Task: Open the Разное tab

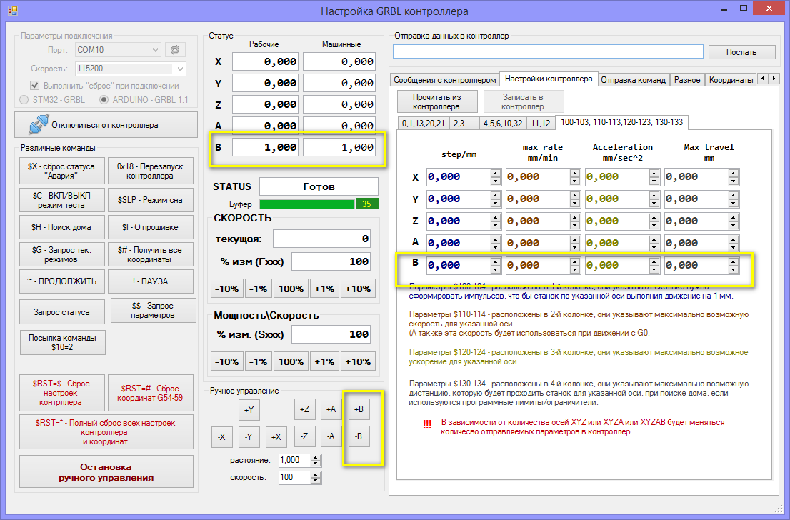Action: 687,79
